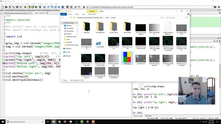Click the console pane vertical scrollbar
The height and width of the screenshot is (124, 221).
220,77
